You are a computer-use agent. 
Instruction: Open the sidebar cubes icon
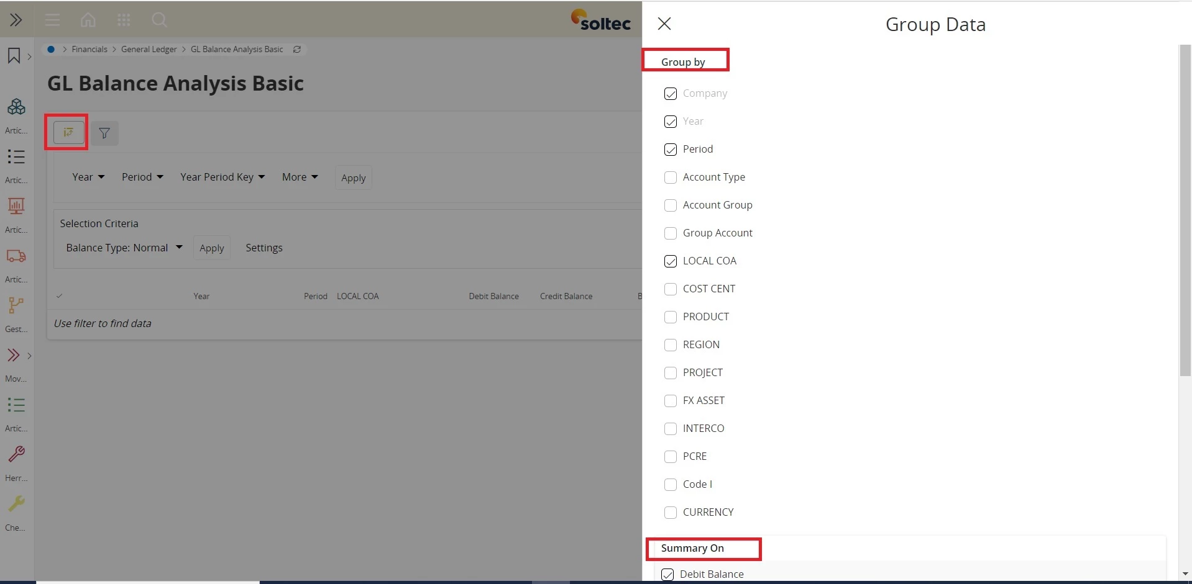pyautogui.click(x=16, y=107)
